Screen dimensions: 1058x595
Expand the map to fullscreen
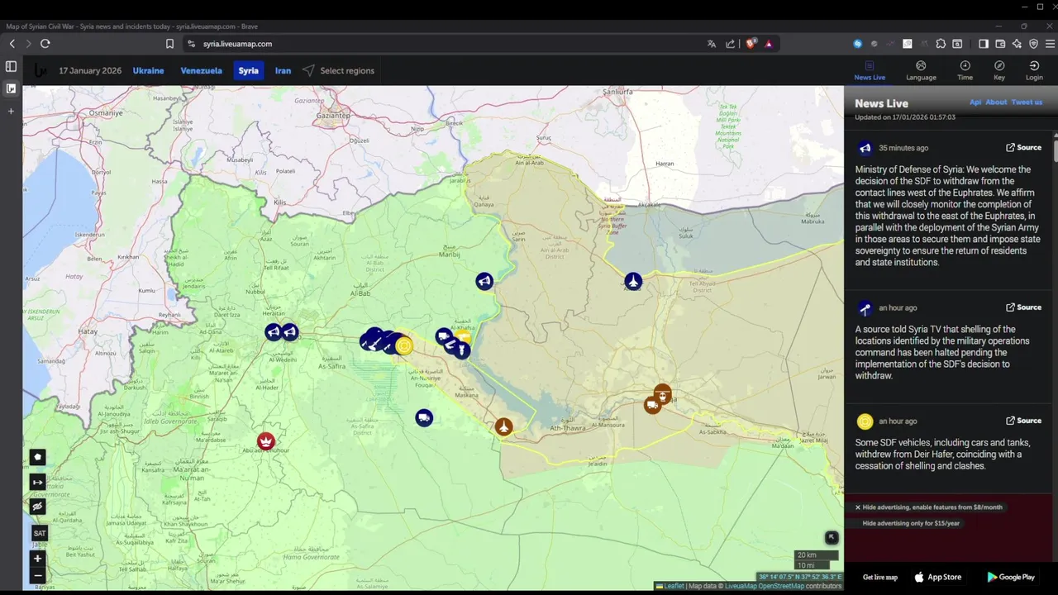click(x=832, y=537)
